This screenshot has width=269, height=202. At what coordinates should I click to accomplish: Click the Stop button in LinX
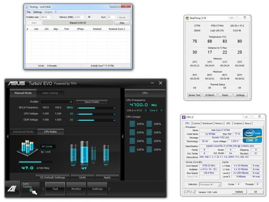[122, 23]
